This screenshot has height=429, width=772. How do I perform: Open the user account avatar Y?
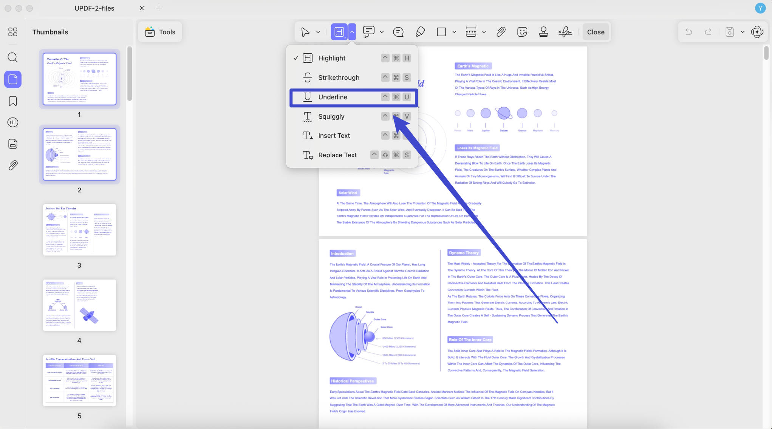pos(760,8)
